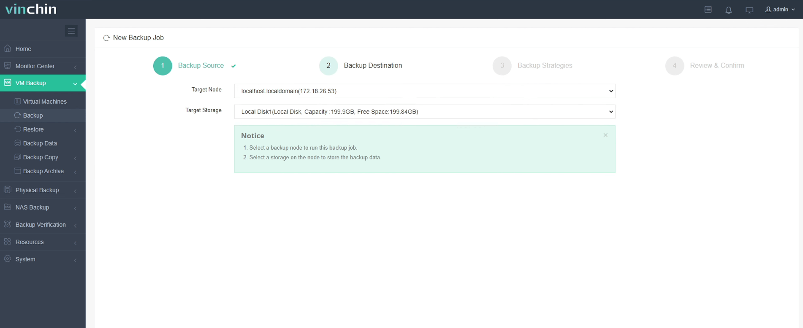Click the step 1 circle
Image resolution: width=803 pixels, height=328 pixels.
coord(163,66)
